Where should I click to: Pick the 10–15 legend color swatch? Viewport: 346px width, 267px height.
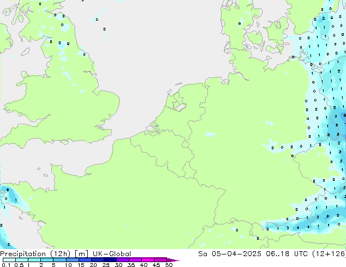(72, 260)
